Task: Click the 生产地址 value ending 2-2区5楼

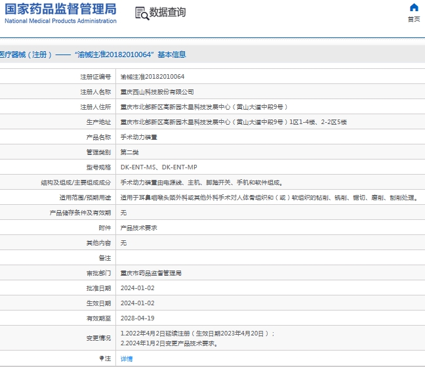Action: click(233, 122)
